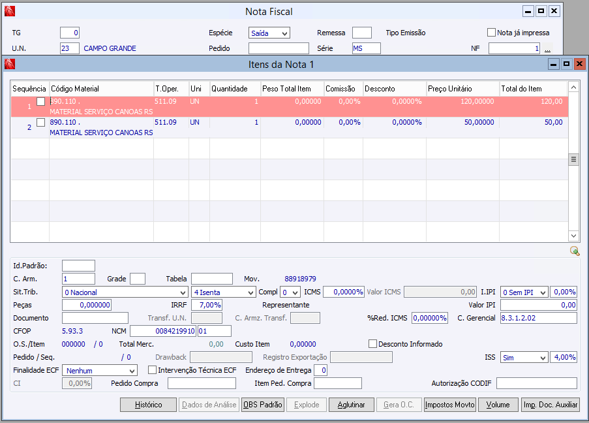The height and width of the screenshot is (423, 589).
Task: Click into the NCM input field
Action: (x=163, y=331)
